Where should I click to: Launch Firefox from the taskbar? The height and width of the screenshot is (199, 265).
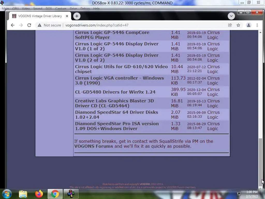coord(39,194)
